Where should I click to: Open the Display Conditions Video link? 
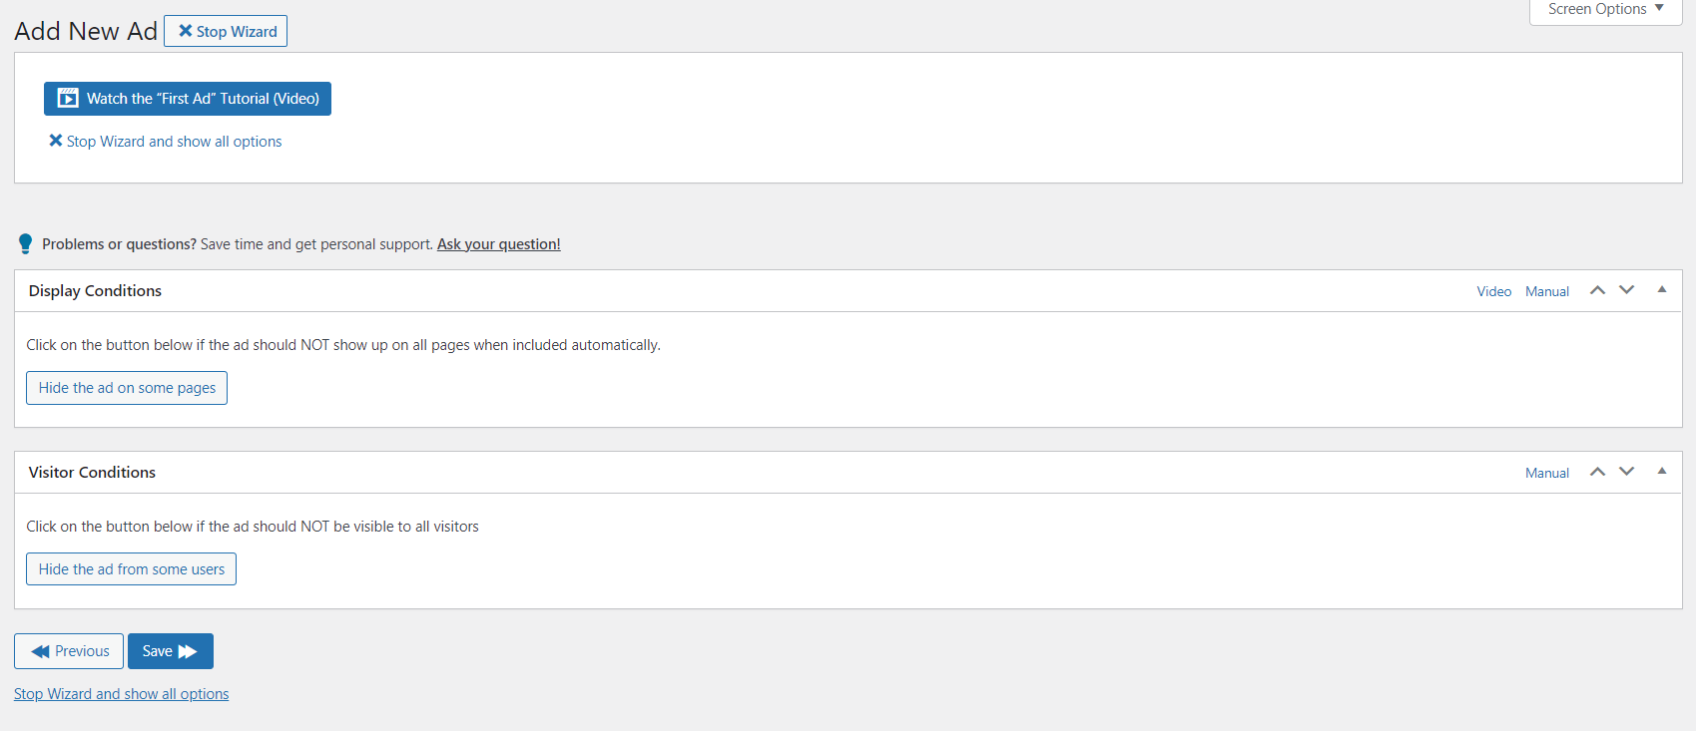point(1494,291)
